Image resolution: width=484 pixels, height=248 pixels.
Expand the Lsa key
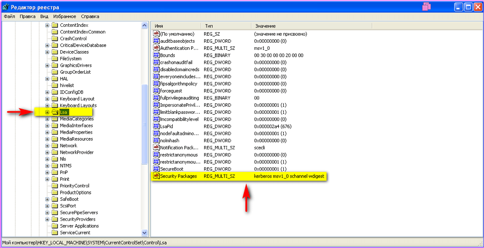click(x=47, y=112)
